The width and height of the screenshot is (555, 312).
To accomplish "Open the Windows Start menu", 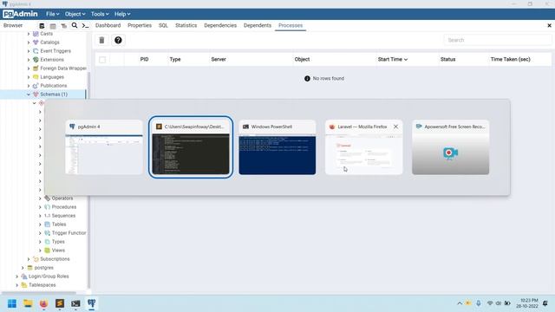I will (x=12, y=303).
